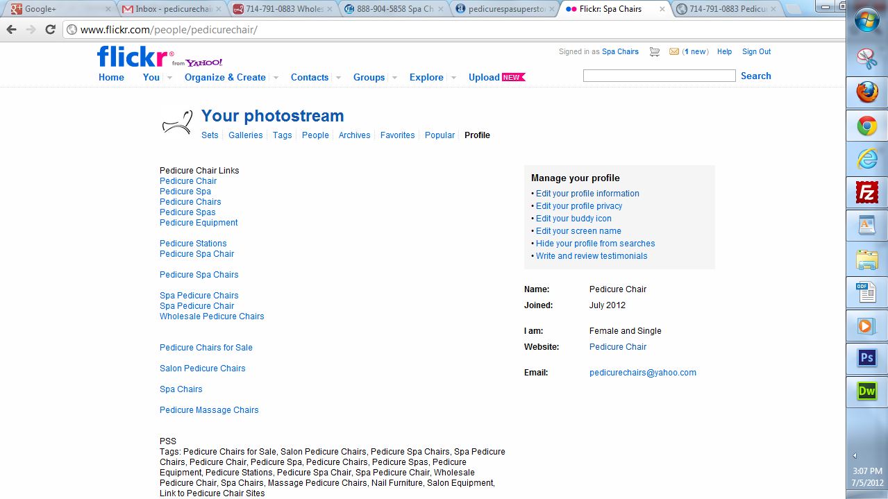The height and width of the screenshot is (499, 888).
Task: Launch Windows Media Player from the taskbar
Action: (x=867, y=325)
